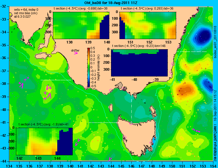Click the '-35' latitude axis tick label
Image resolution: width=218 pixels, height=168 pixels.
click(3, 45)
